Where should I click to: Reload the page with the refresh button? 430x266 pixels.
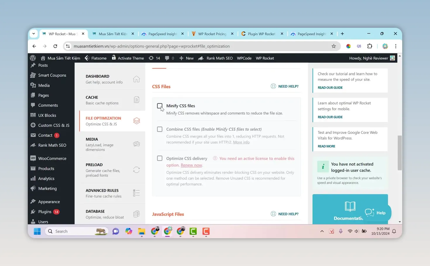tap(55, 46)
